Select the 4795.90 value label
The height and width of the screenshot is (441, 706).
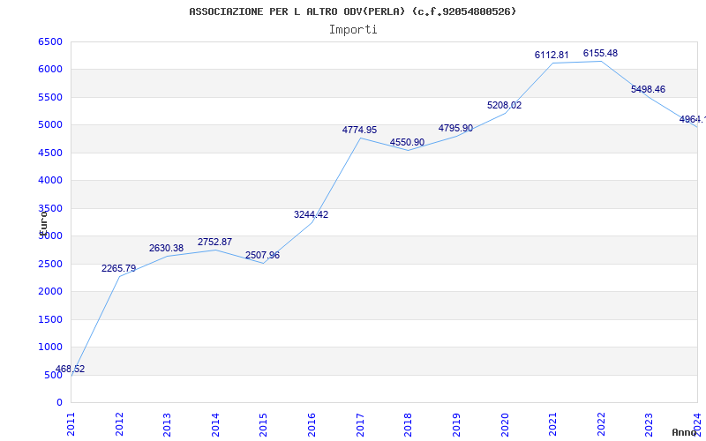(455, 128)
